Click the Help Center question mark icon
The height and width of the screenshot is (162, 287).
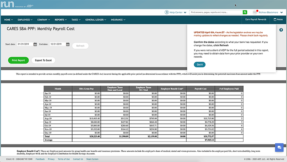[167, 12]
